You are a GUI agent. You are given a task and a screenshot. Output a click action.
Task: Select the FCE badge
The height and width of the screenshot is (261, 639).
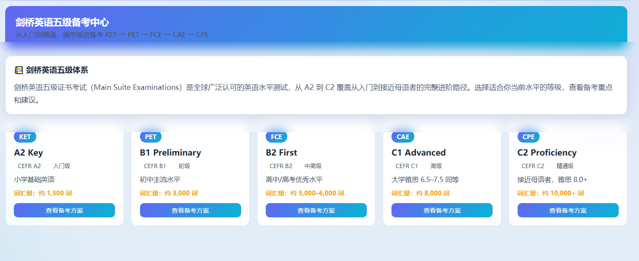[277, 137]
